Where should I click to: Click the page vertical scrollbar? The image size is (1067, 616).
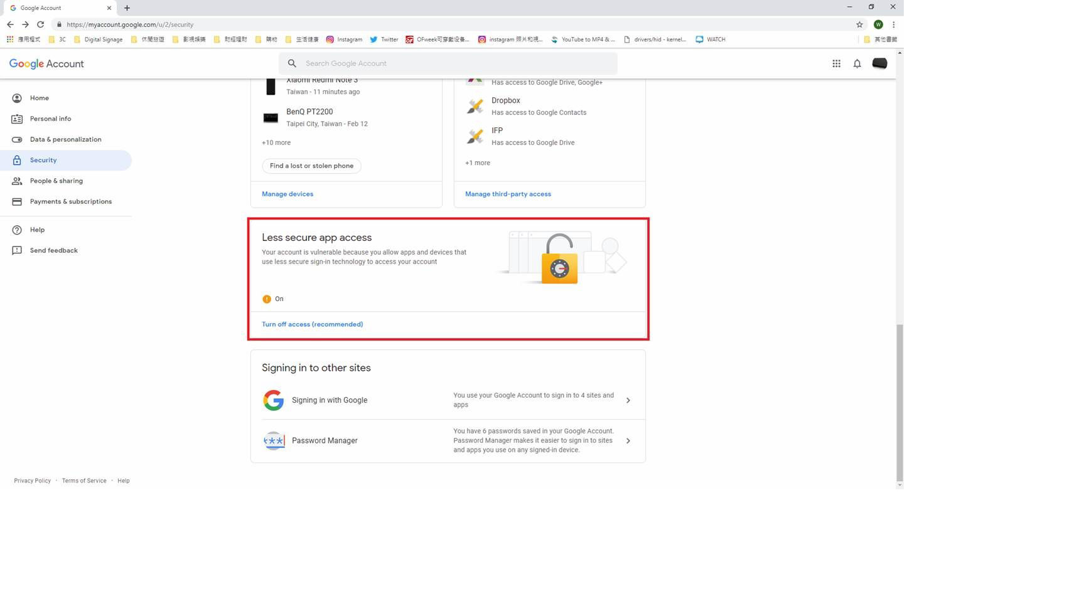tap(899, 401)
